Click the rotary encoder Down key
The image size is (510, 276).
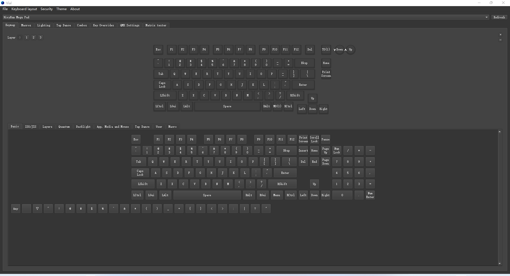(339, 50)
